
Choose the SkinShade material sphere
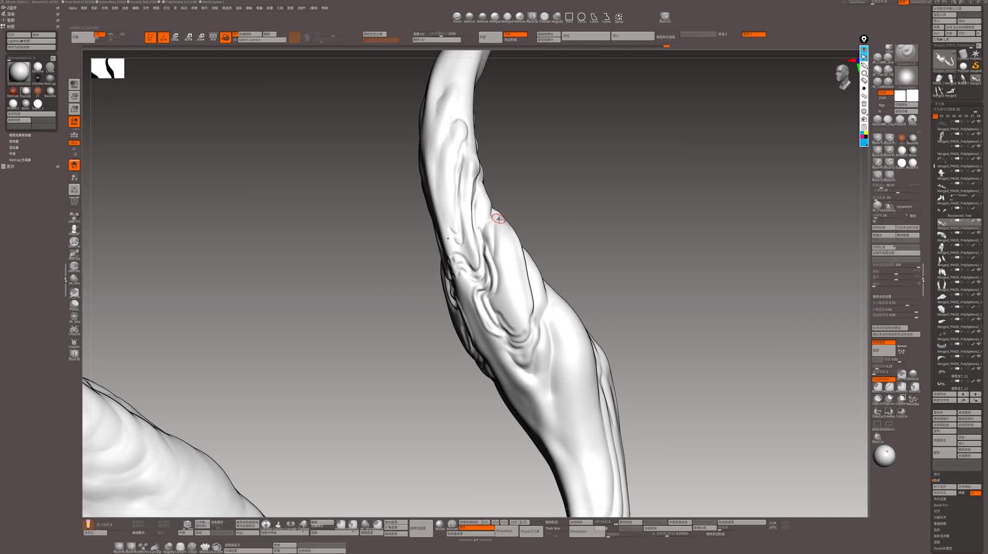click(38, 66)
